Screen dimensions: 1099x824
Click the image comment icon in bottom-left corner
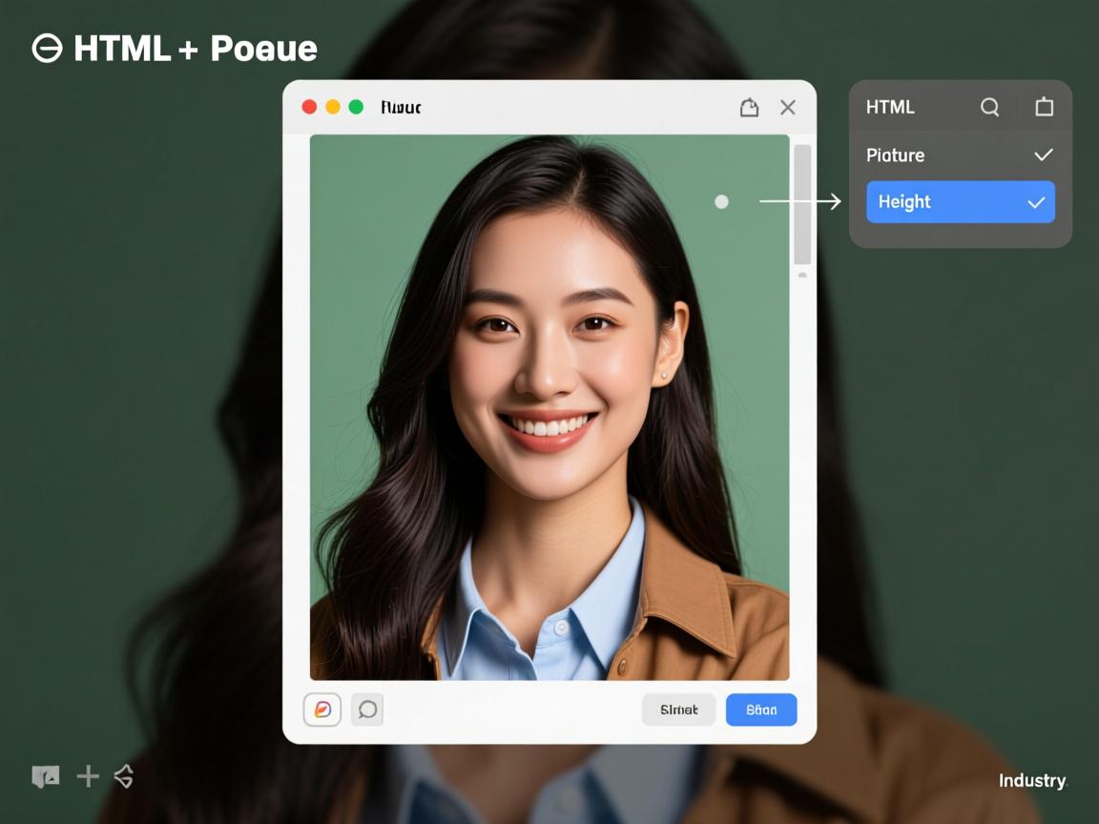[x=46, y=776]
